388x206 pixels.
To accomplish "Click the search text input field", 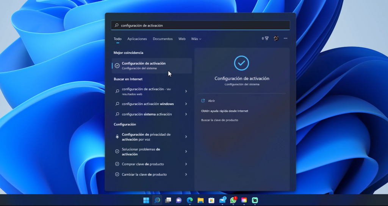I will click(x=201, y=25).
